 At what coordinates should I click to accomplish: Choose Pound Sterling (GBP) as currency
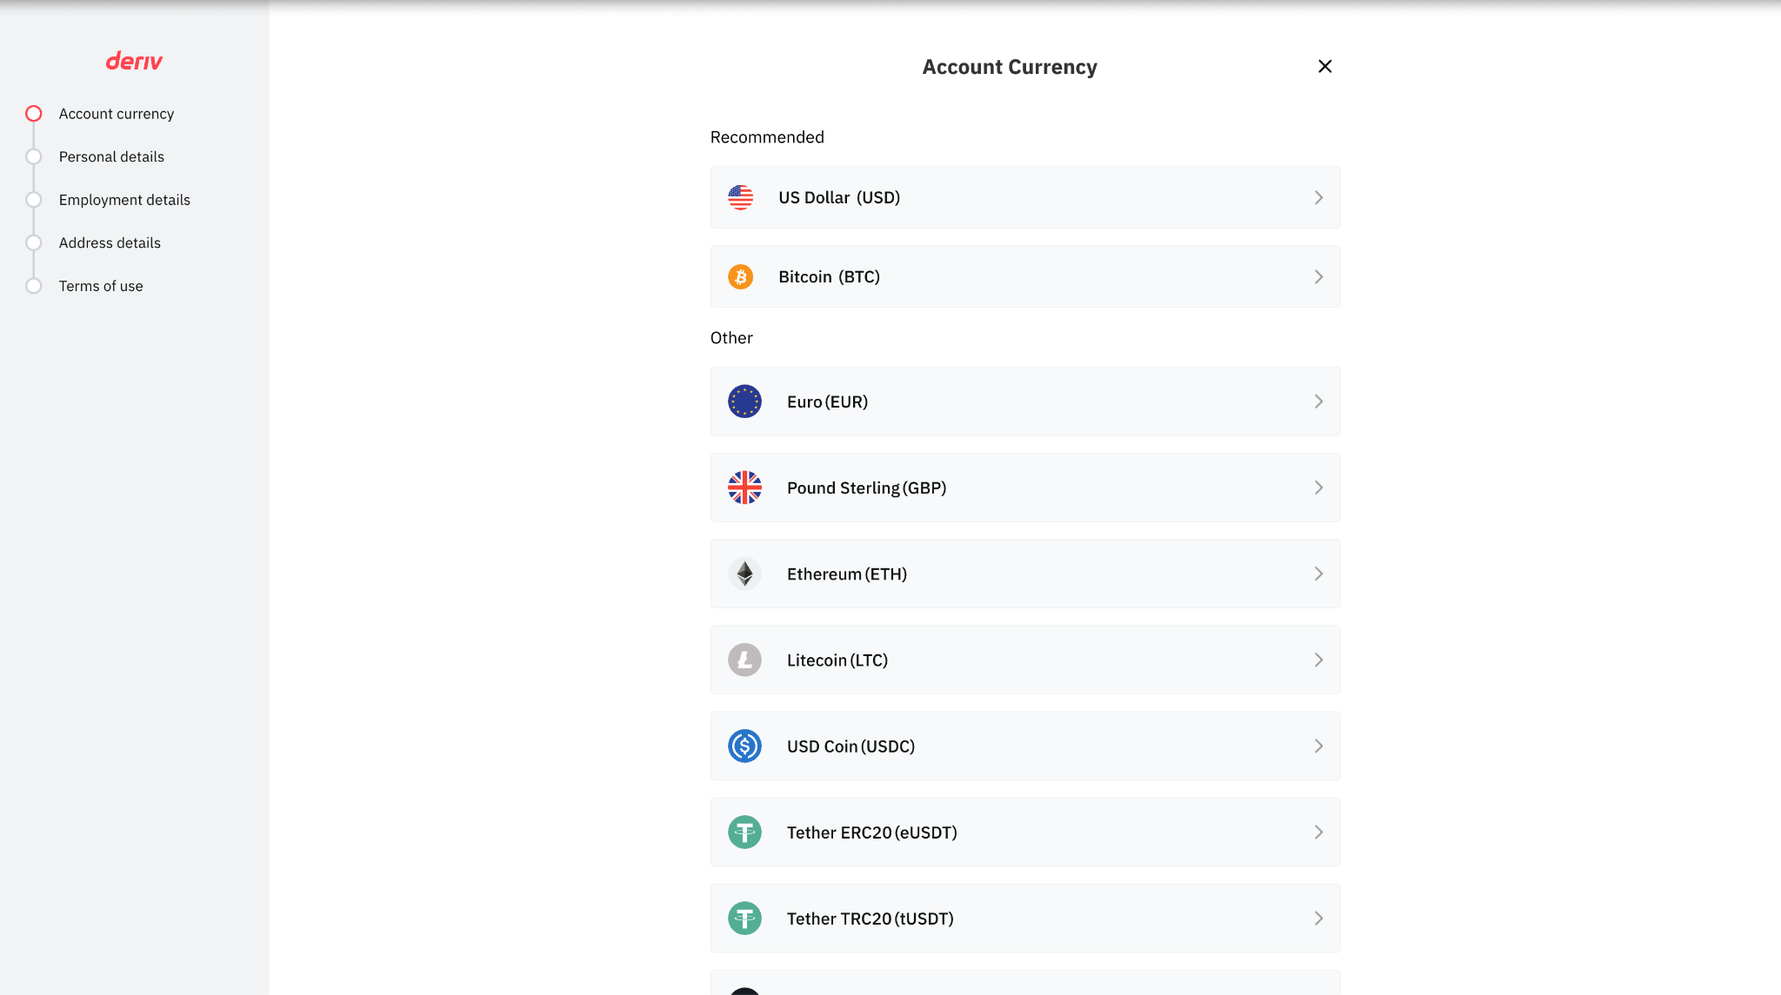click(x=1025, y=488)
